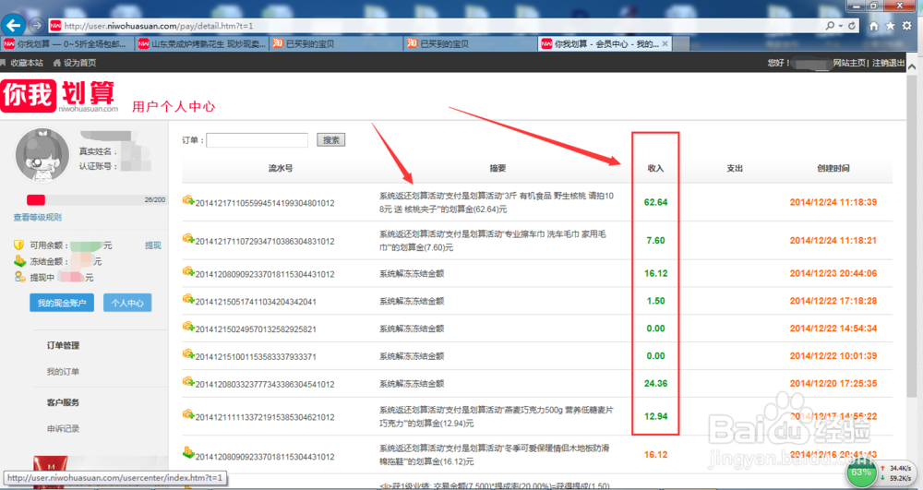Click the niwohuasuan site logo
The height and width of the screenshot is (490, 923).
[x=59, y=96]
